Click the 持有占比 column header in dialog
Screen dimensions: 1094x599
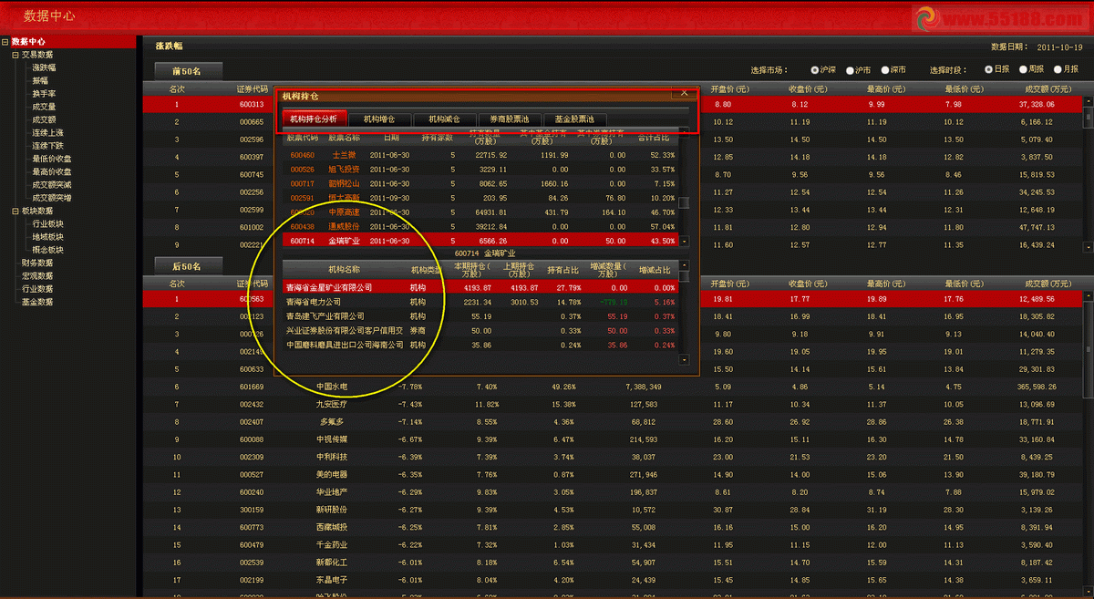click(562, 270)
